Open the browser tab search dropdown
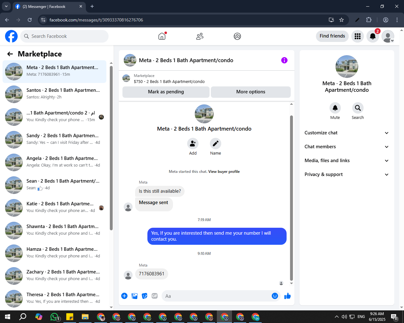Image resolution: width=404 pixels, height=323 pixels. pyautogui.click(x=6, y=6)
